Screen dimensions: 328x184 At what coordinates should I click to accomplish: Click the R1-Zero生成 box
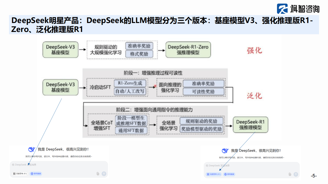[x=130, y=83]
